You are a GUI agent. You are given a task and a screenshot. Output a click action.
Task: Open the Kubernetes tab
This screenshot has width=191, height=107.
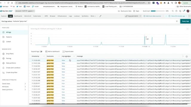click(x=37, y=16)
